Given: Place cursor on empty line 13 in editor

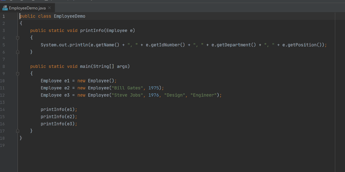Looking at the screenshot, I should click(176, 102).
